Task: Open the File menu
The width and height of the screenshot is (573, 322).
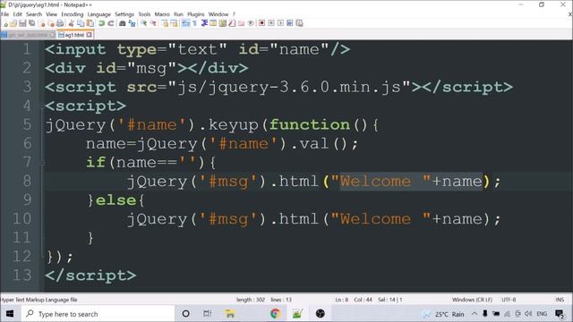Action: click(4, 14)
